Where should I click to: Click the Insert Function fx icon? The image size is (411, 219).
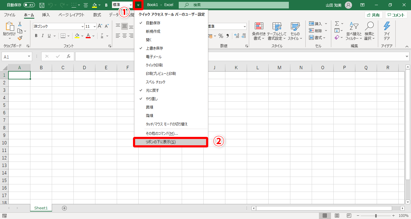[x=69, y=56]
